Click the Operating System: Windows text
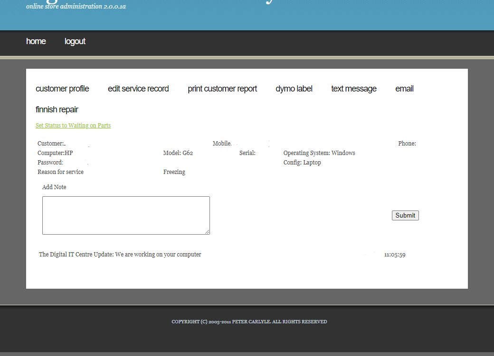The height and width of the screenshot is (356, 494). pyautogui.click(x=319, y=153)
